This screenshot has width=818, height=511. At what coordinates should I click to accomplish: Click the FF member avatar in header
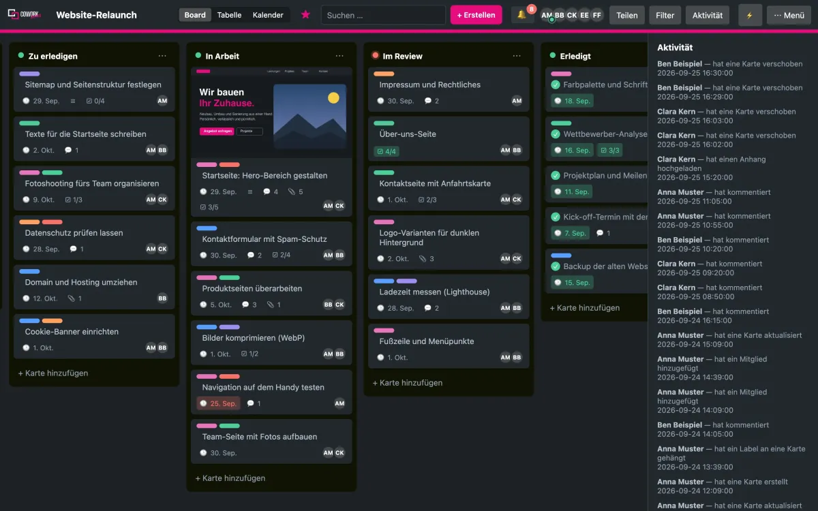597,15
